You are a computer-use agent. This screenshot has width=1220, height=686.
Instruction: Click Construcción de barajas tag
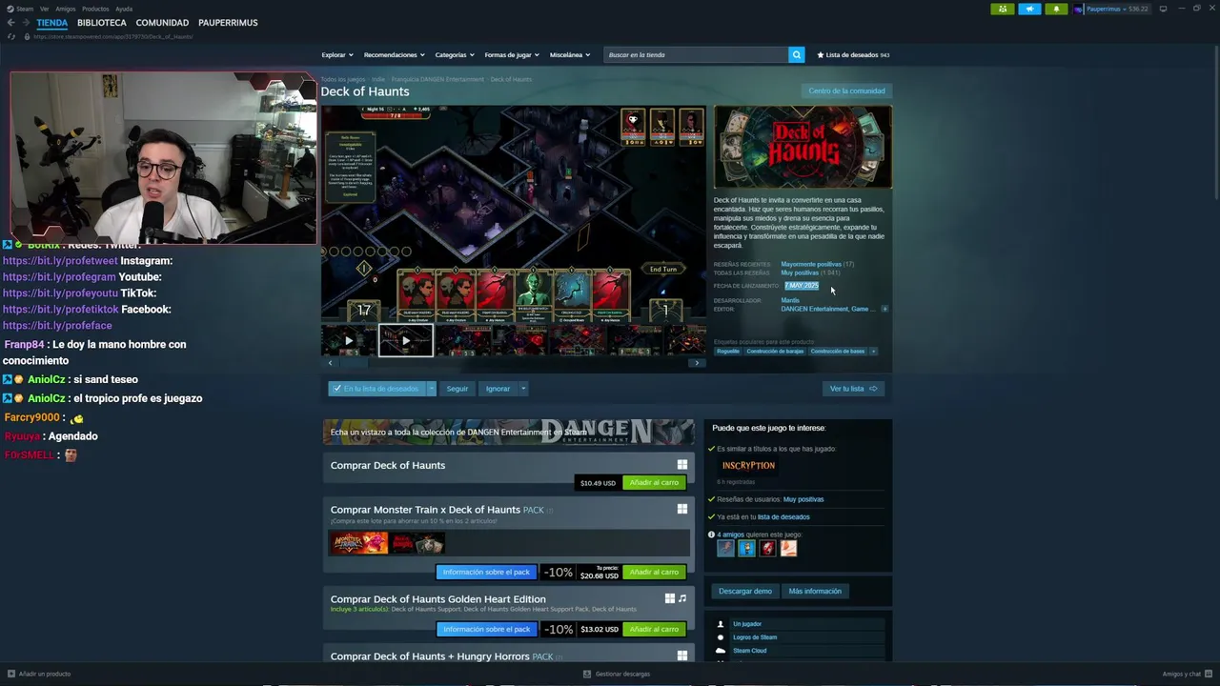tap(775, 351)
